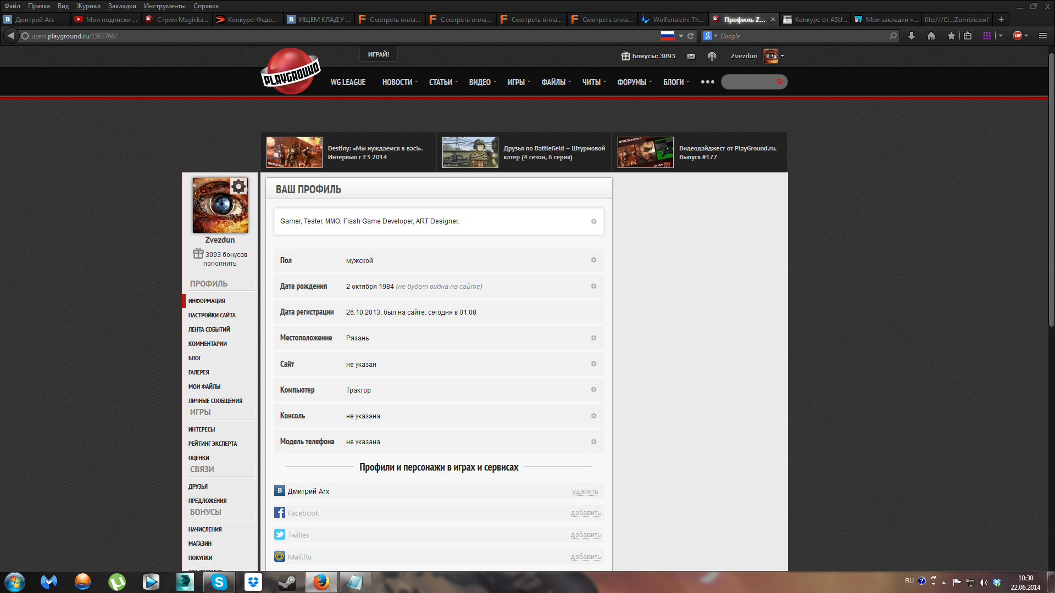
Task: Open the Destiny interview thumbnail
Action: coord(295,153)
